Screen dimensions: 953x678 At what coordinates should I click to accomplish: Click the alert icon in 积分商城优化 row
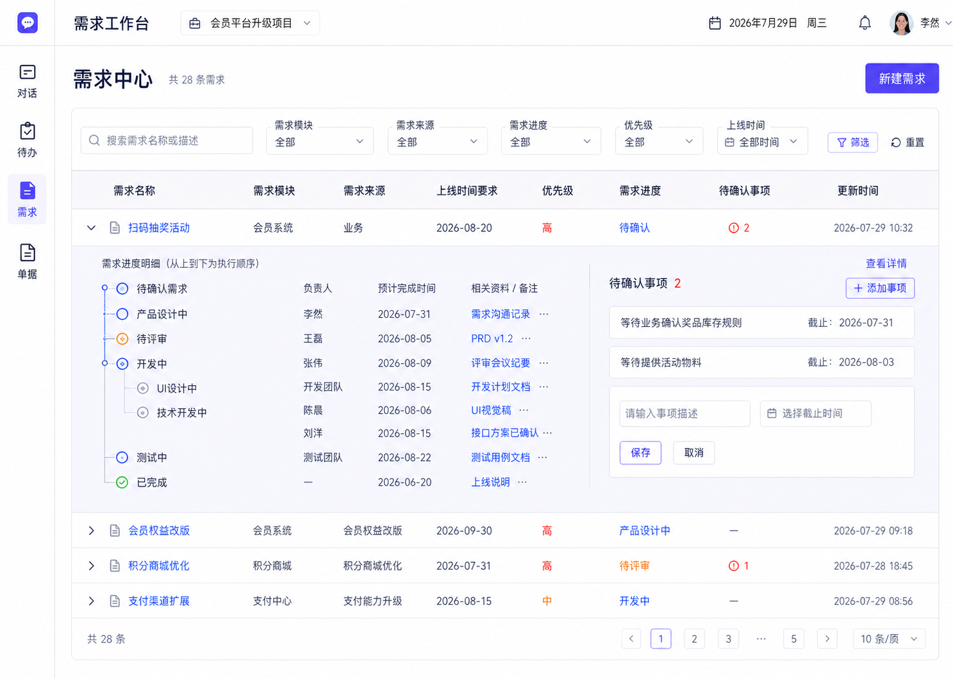[734, 566]
